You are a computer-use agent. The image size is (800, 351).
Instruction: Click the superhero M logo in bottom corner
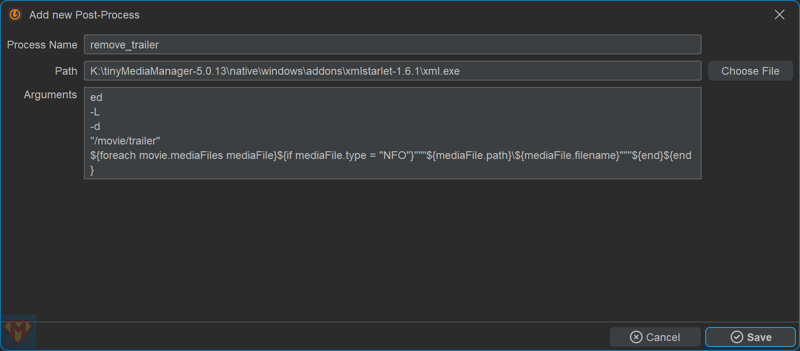click(x=18, y=332)
